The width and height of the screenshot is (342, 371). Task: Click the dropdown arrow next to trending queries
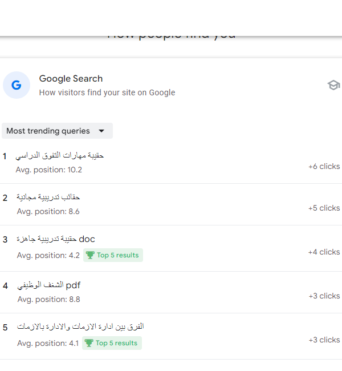101,131
